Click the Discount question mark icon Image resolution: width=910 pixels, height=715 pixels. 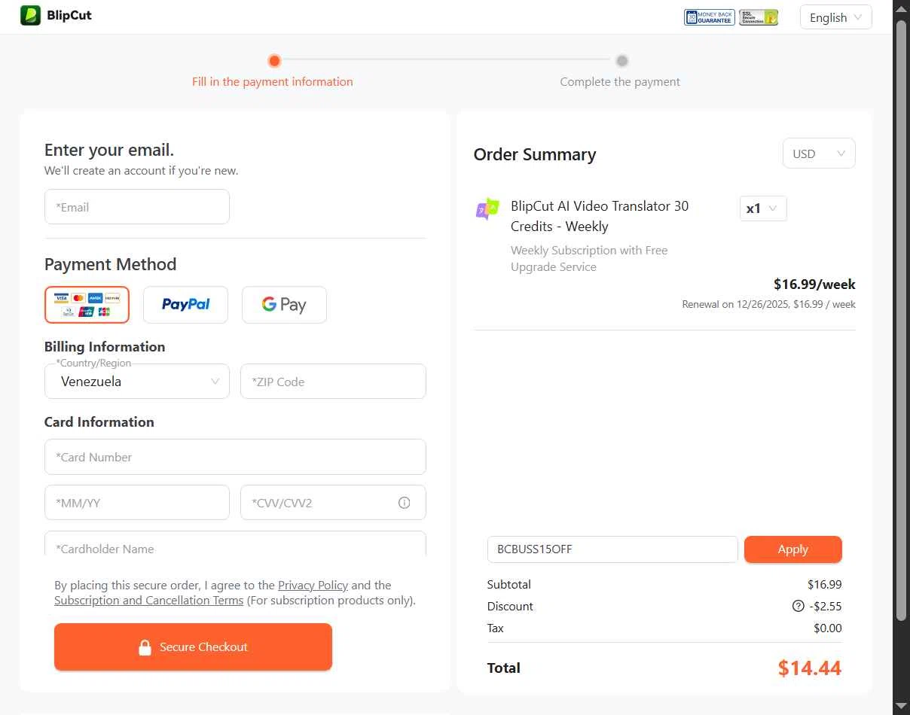799,606
